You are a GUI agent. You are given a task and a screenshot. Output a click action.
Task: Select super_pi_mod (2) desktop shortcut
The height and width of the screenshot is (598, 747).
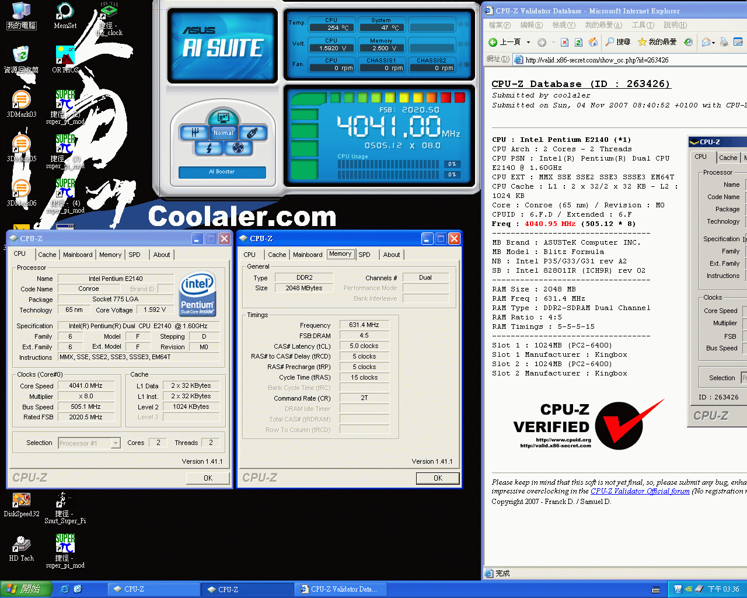pyautogui.click(x=65, y=107)
